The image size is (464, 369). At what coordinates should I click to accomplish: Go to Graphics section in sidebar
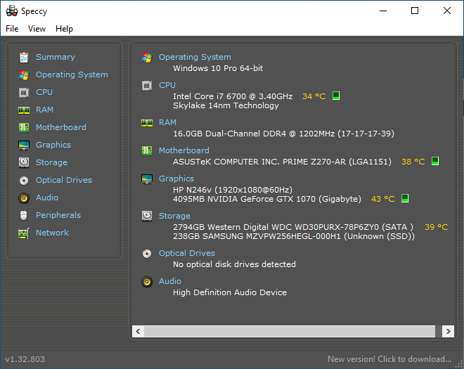[53, 145]
